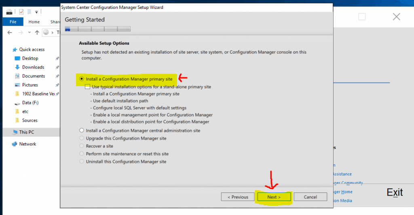This screenshot has width=414, height=215.
Task: Select Install a central administration site radio
Action: (82, 130)
